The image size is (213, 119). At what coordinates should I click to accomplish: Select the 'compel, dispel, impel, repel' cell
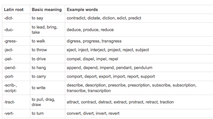139,59
